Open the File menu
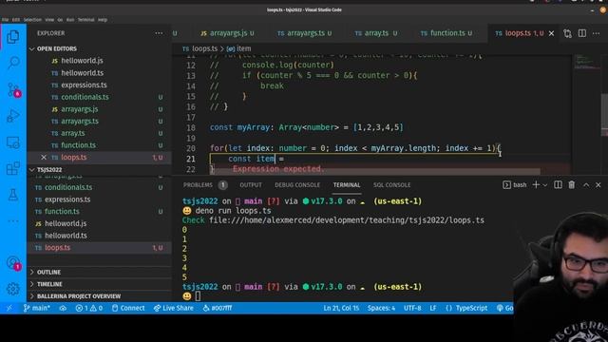This screenshot has width=608, height=342. (5, 20)
